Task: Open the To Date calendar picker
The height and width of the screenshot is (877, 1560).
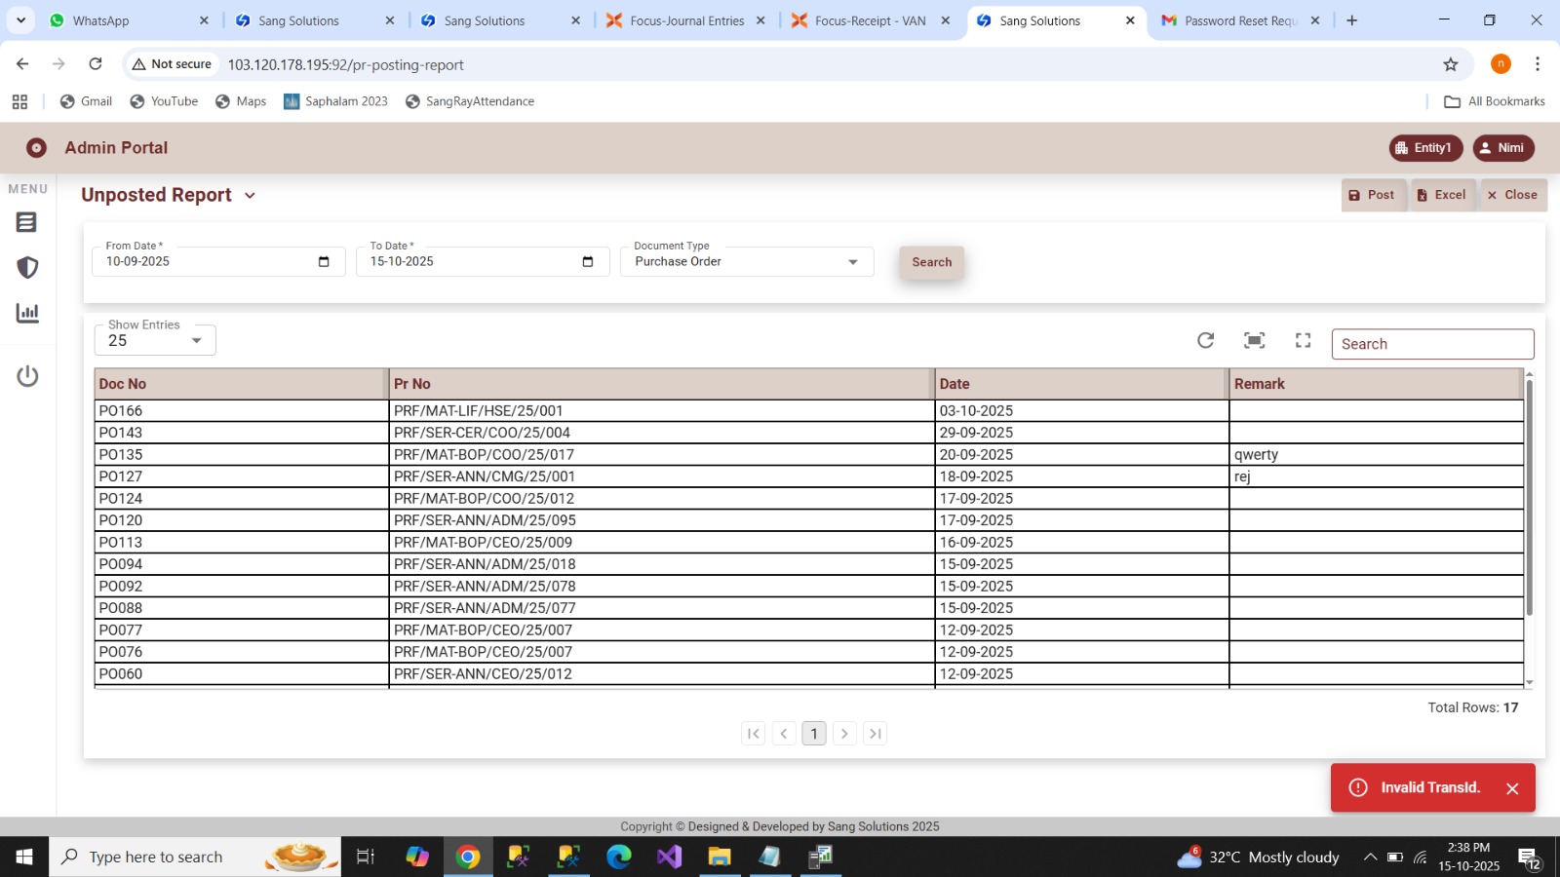Action: (587, 262)
